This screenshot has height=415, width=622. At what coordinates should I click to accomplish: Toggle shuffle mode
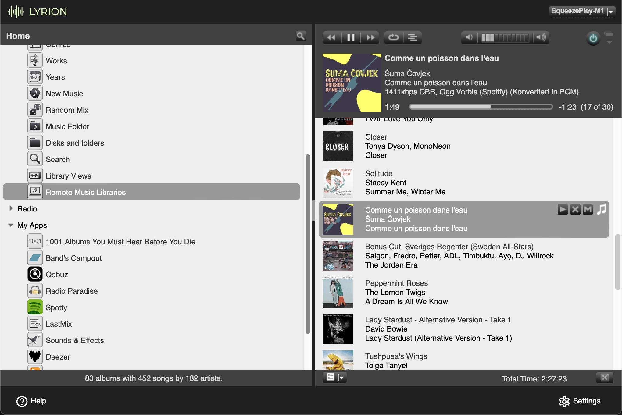(x=413, y=37)
